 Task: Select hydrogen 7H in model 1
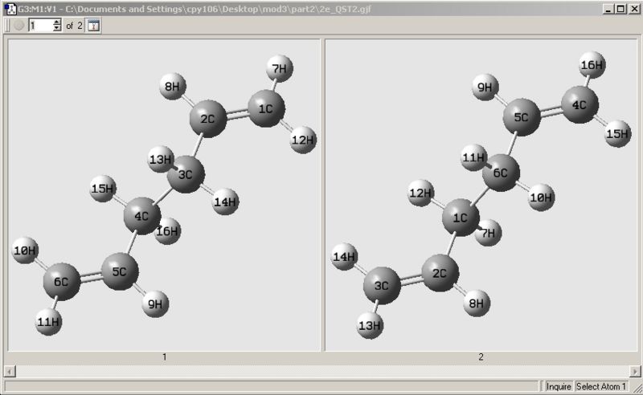279,68
